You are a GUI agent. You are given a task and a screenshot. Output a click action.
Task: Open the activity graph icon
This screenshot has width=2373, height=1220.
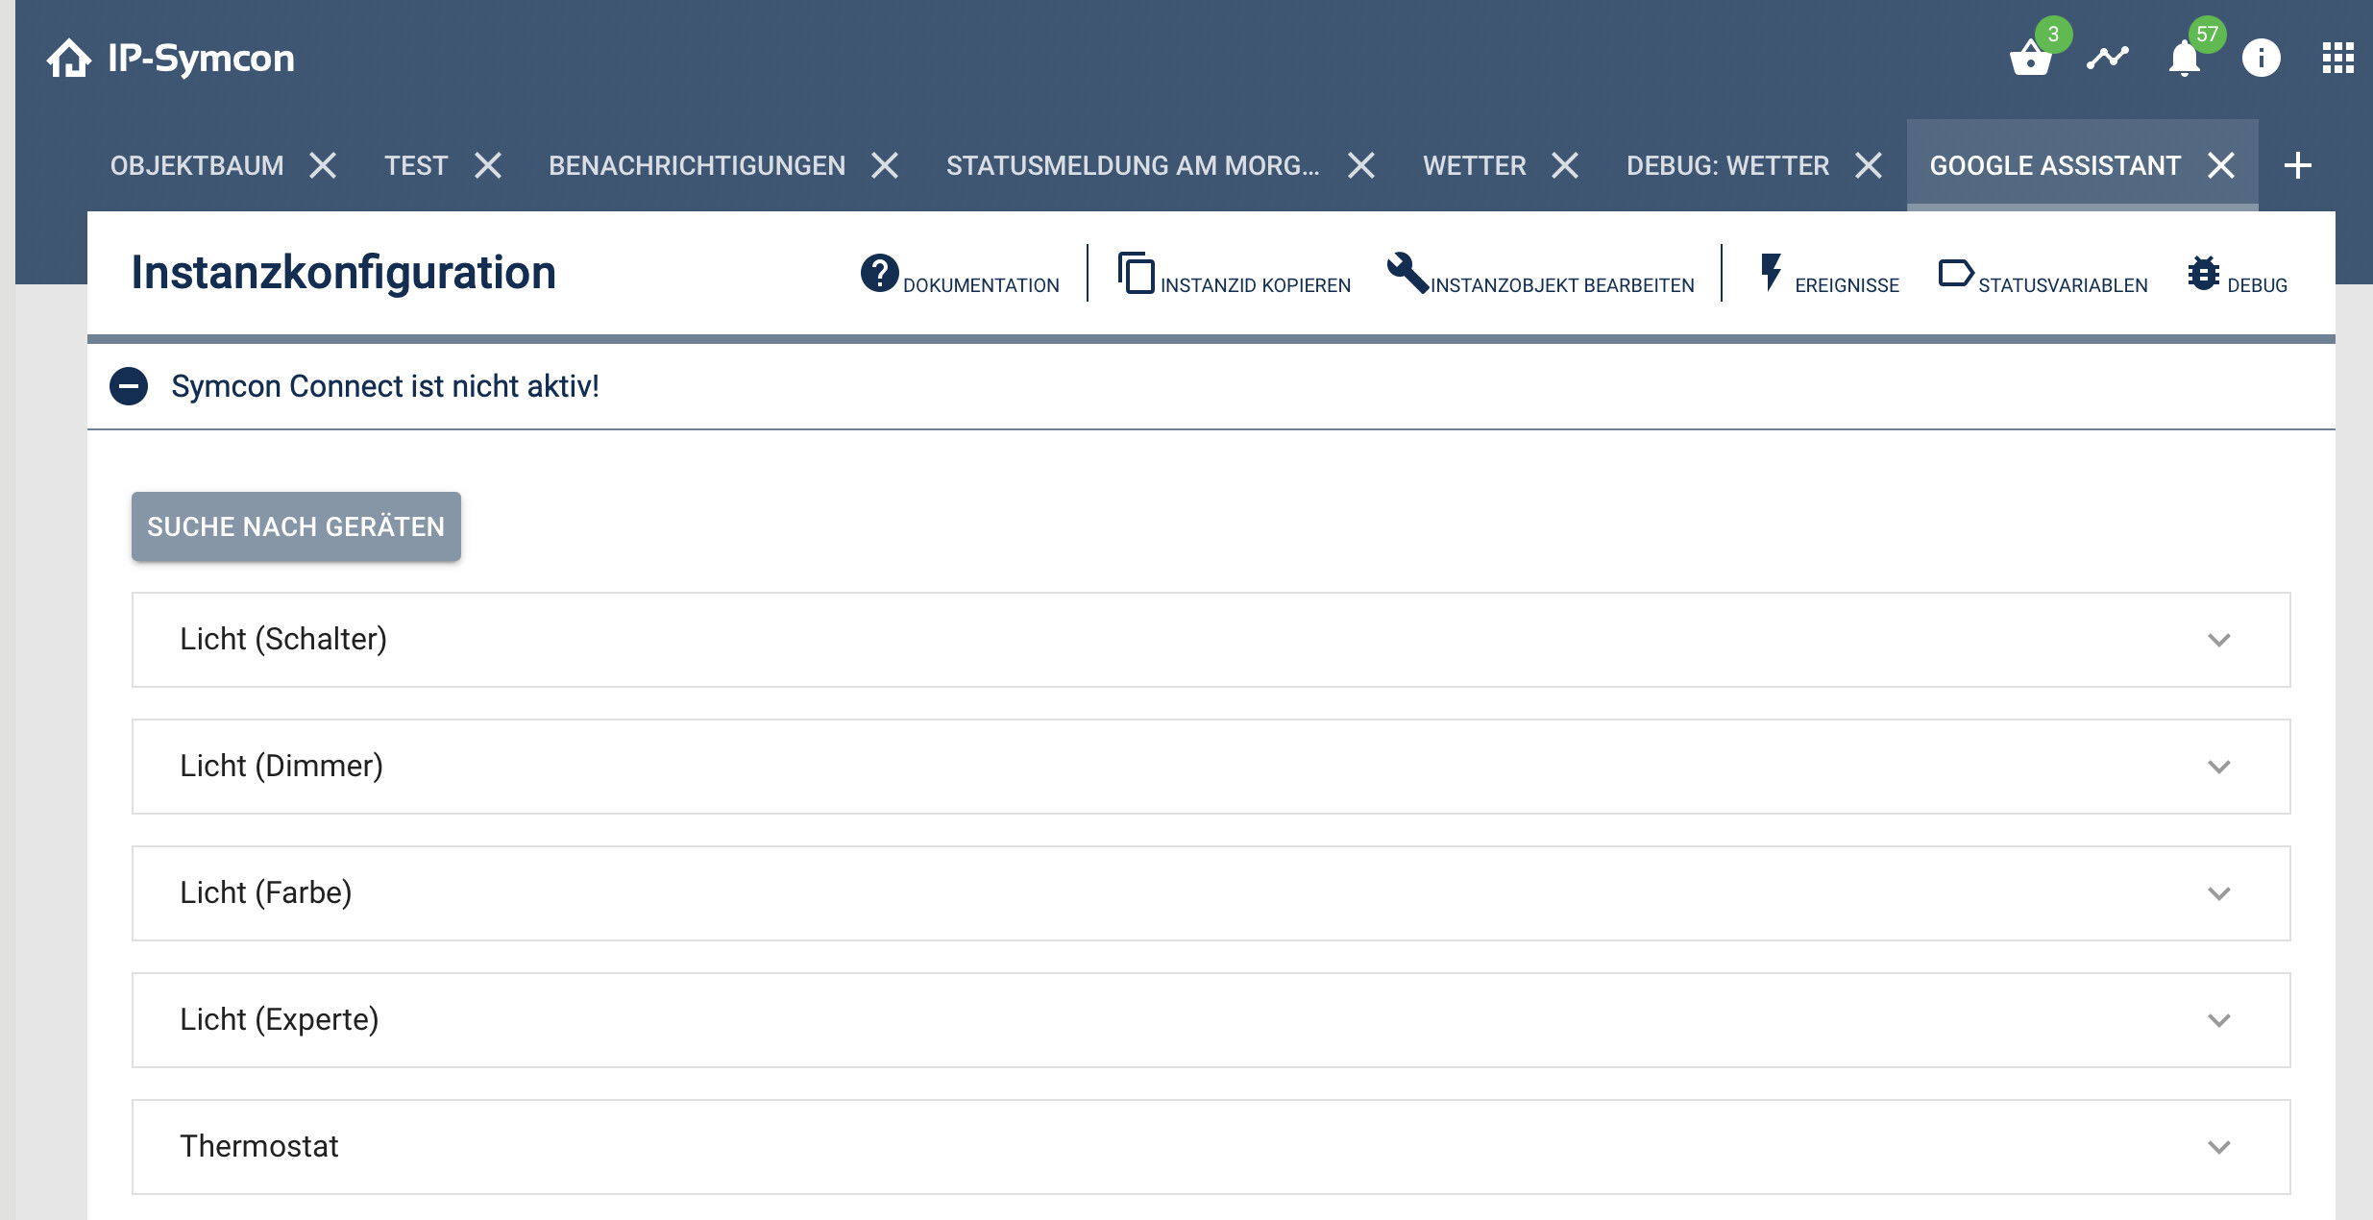pyautogui.click(x=2107, y=59)
